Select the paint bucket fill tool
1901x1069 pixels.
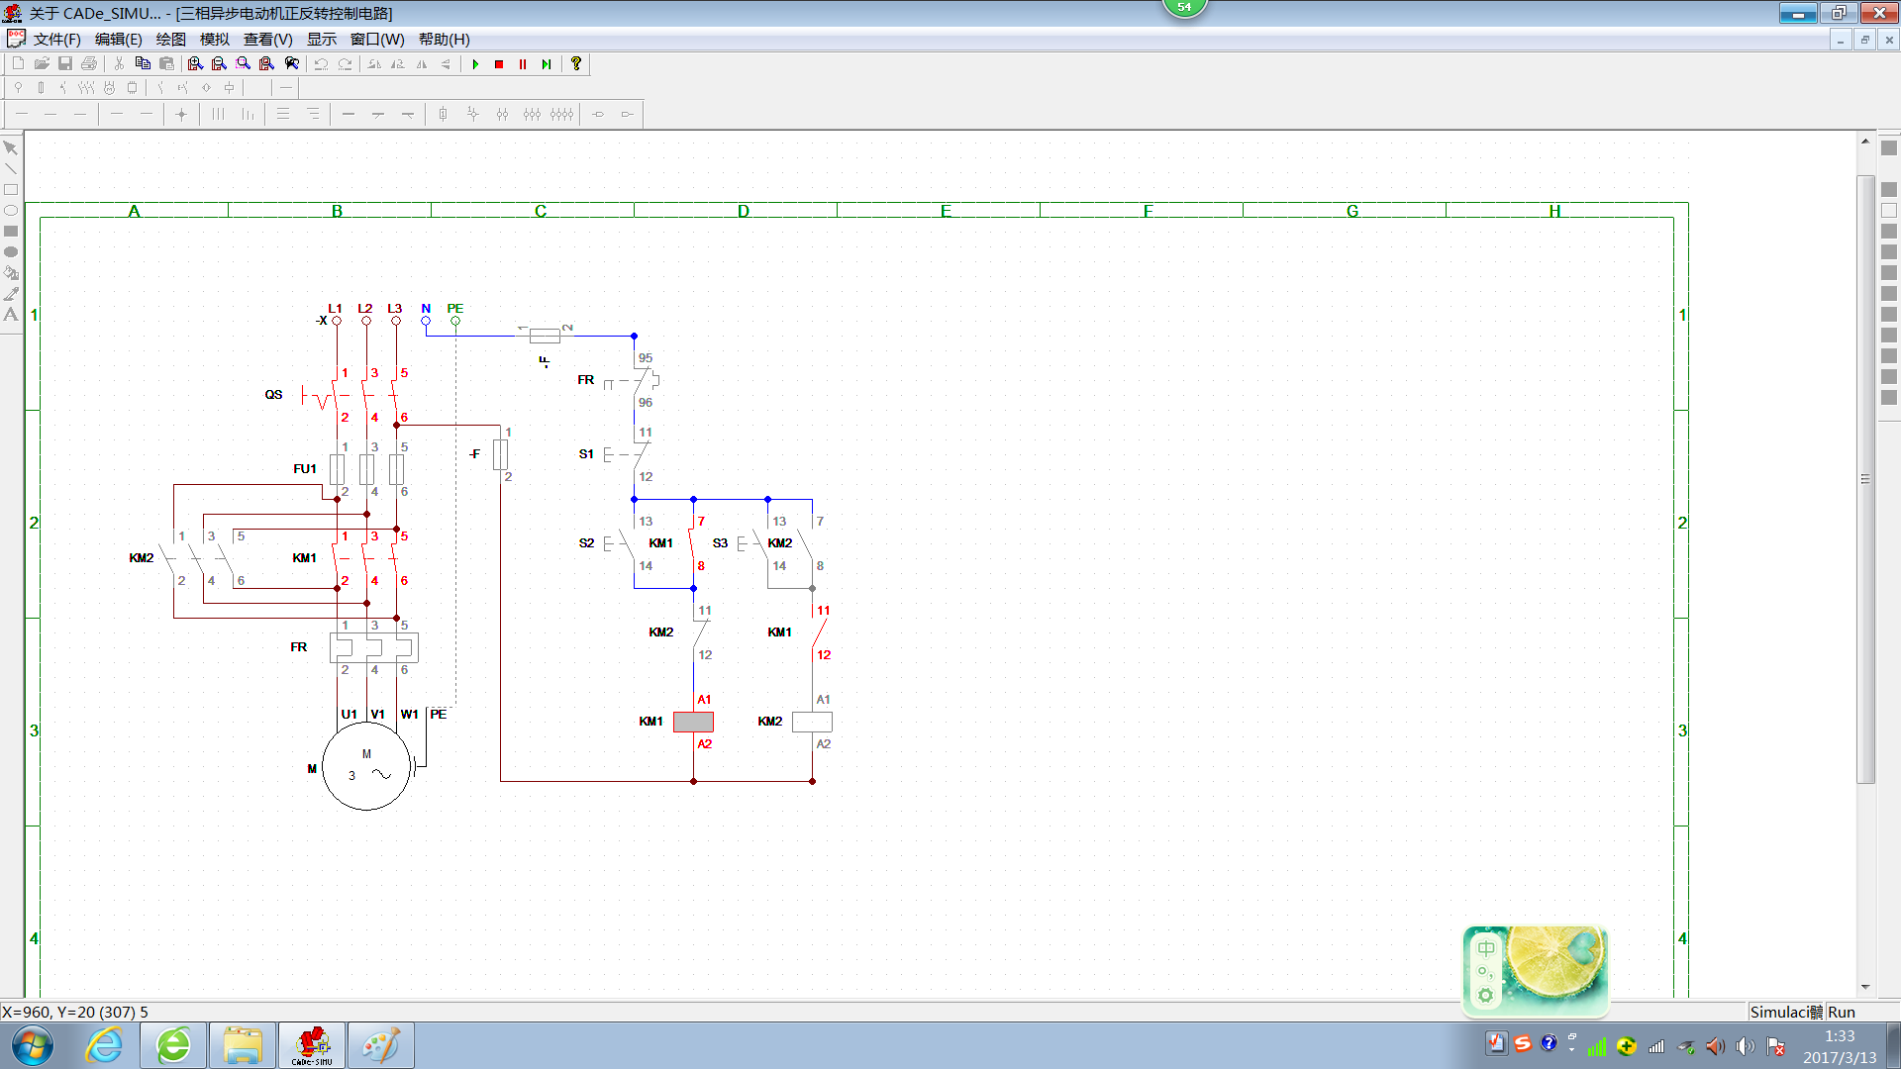click(x=11, y=272)
